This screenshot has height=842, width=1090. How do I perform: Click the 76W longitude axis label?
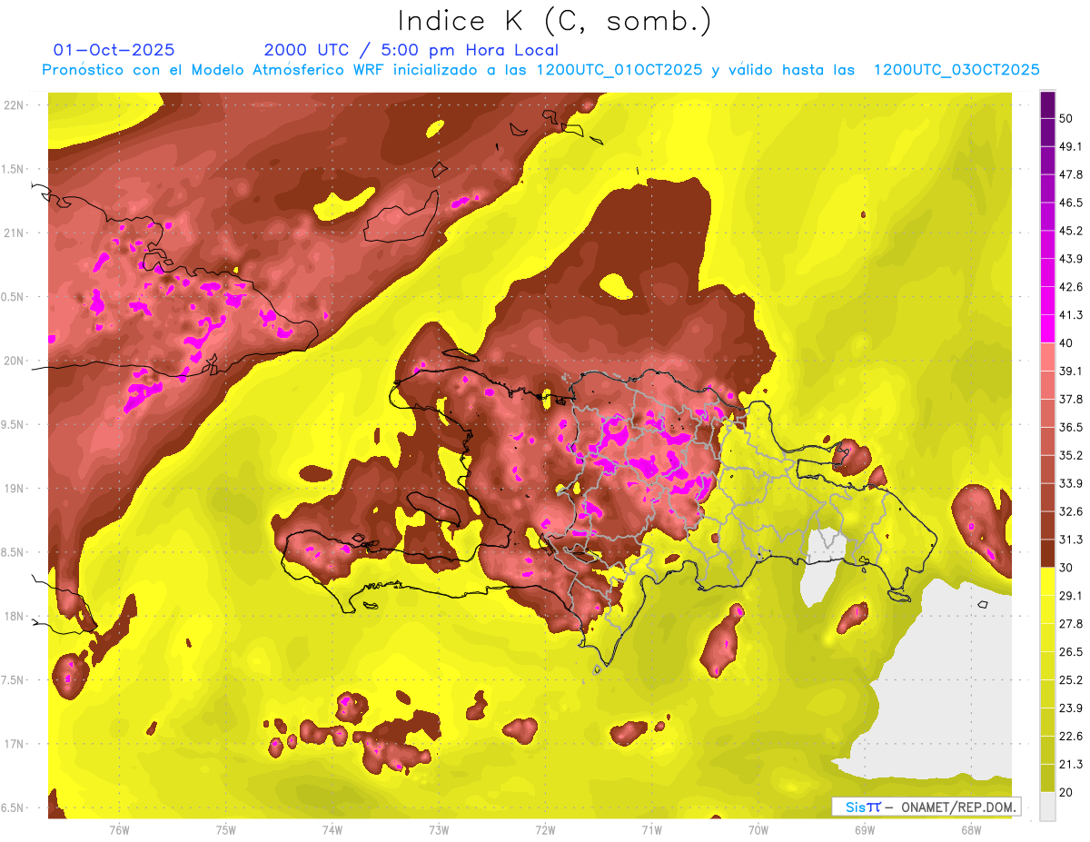pyautogui.click(x=119, y=829)
